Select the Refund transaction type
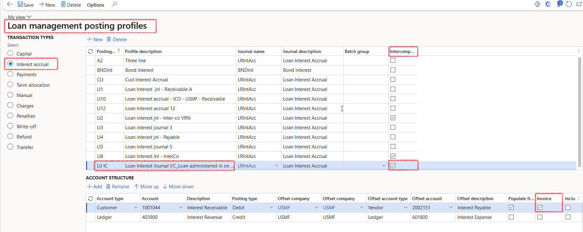Screen dimensions: 583x232 point(10,136)
